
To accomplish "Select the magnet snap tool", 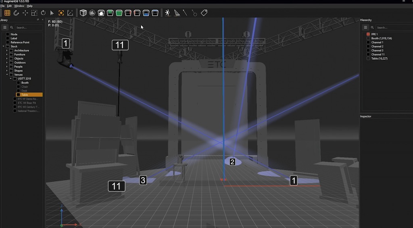I will tap(16, 13).
